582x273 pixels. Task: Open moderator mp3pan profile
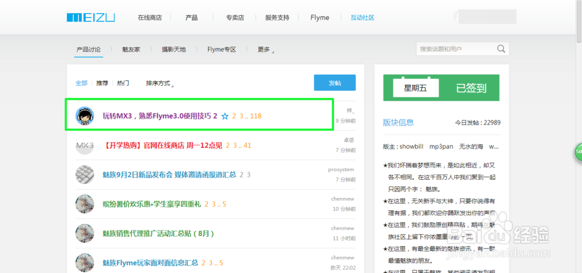click(441, 146)
